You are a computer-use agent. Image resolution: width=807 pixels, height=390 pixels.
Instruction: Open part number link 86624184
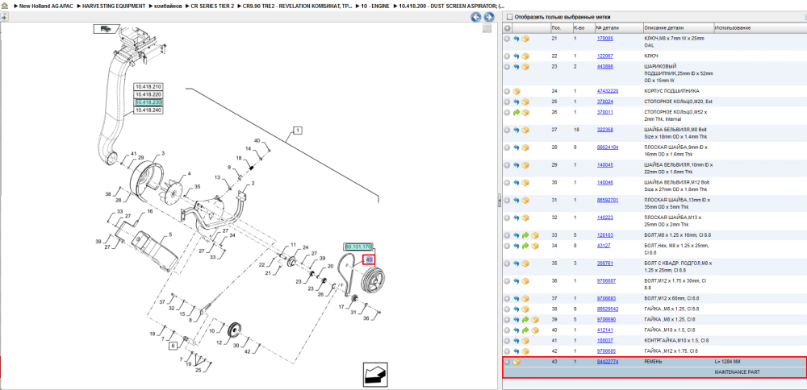pyautogui.click(x=608, y=147)
